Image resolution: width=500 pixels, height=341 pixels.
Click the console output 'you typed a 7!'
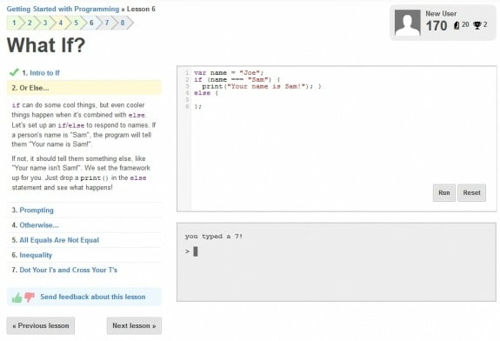click(x=214, y=237)
